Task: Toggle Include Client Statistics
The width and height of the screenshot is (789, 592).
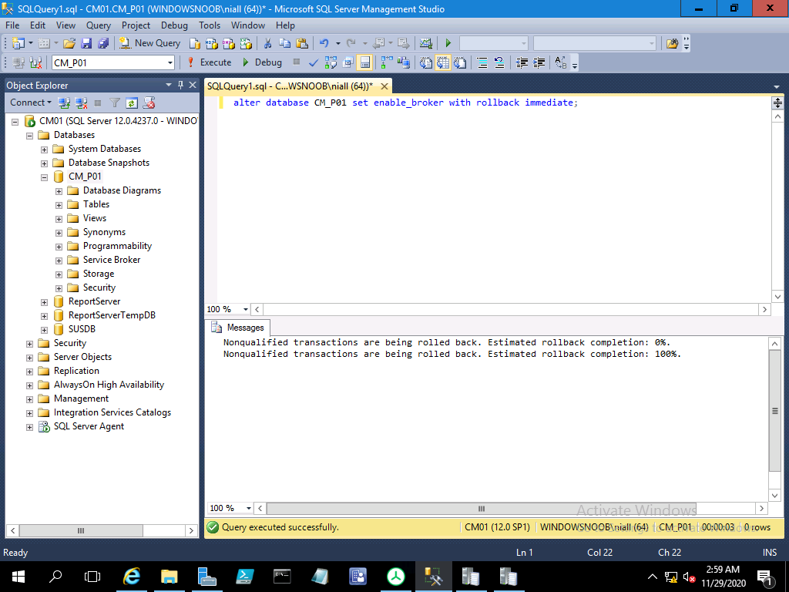Action: [404, 62]
